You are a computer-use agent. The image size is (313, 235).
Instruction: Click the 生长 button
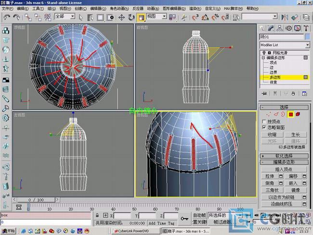[x=296, y=134]
